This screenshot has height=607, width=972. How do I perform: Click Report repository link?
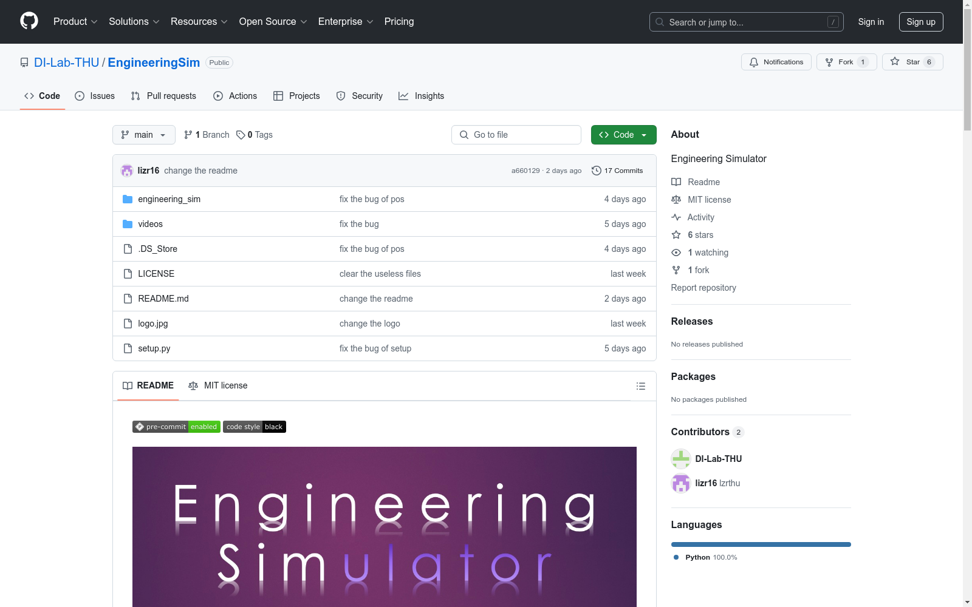click(703, 288)
